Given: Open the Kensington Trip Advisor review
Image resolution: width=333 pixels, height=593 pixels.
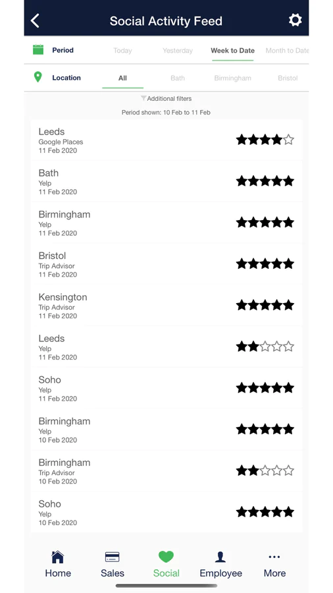Looking at the screenshot, I should (166, 306).
